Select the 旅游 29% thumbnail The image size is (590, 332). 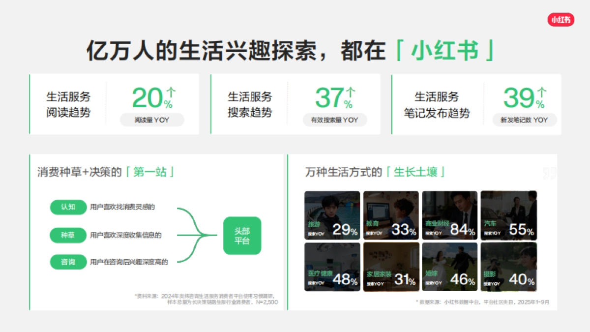(332, 214)
